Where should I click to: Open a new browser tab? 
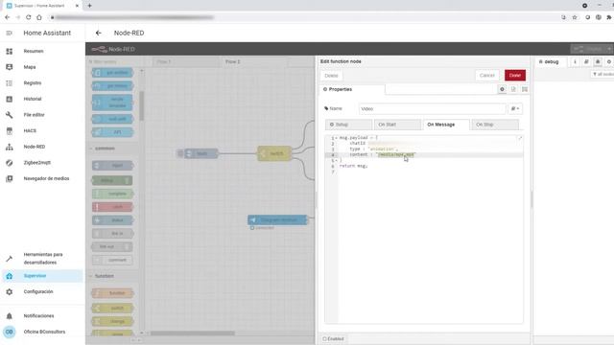89,6
